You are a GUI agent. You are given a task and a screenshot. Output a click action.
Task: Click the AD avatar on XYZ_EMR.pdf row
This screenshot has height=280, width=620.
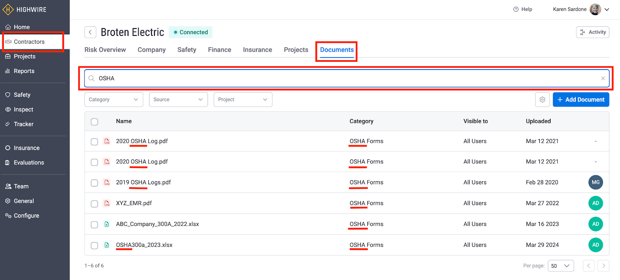pos(596,203)
